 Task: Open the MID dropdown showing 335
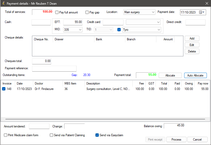tap(73, 29)
